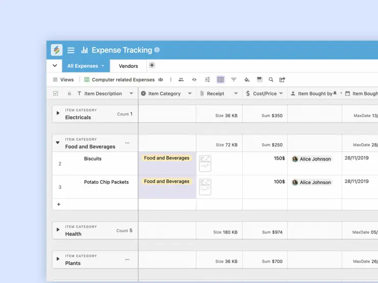The image size is (378, 283).
Task: Click the paperclip icon in Receipt header
Action: pyautogui.click(x=202, y=93)
